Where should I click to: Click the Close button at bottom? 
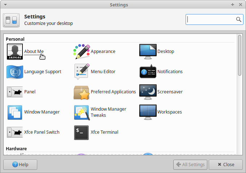tap(226, 165)
